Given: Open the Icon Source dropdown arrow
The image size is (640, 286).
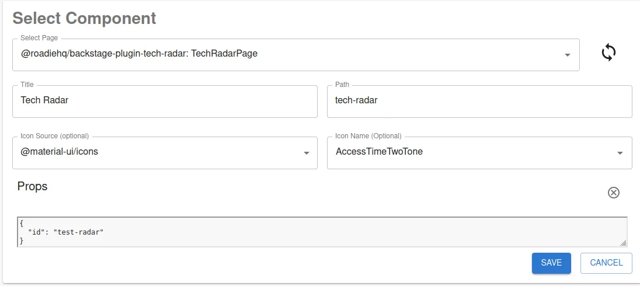Looking at the screenshot, I should point(306,153).
